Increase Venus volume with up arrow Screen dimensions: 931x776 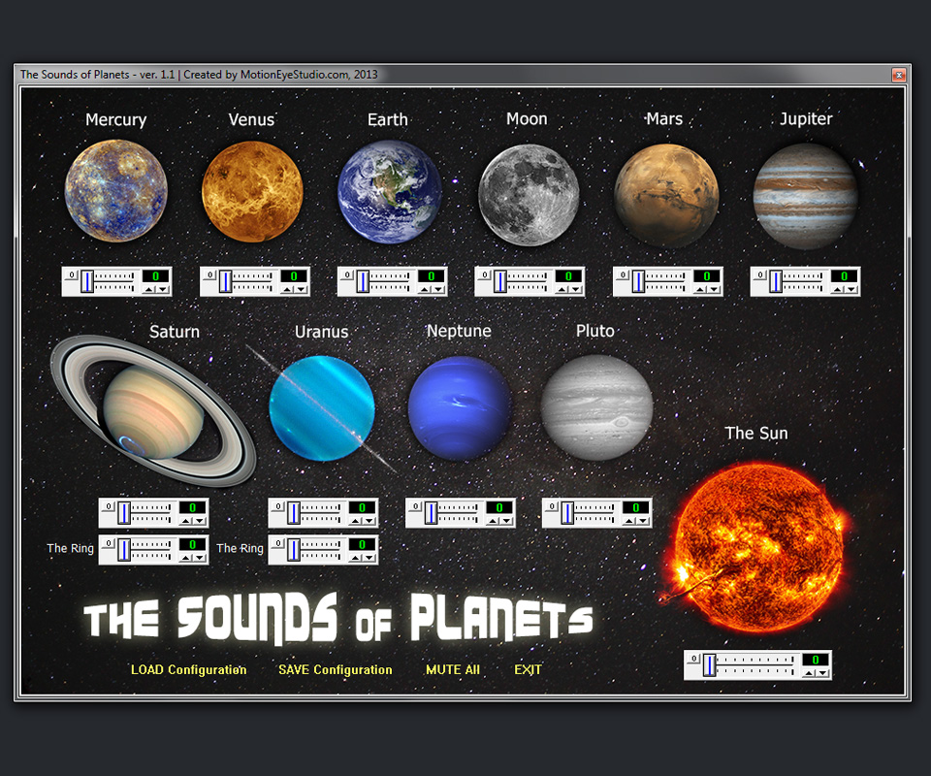coord(287,289)
